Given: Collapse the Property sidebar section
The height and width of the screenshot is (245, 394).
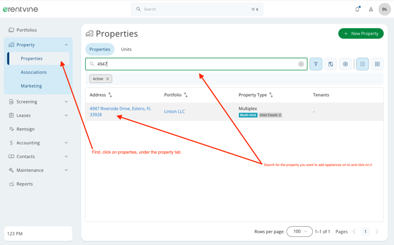Looking at the screenshot, I should [x=66, y=45].
